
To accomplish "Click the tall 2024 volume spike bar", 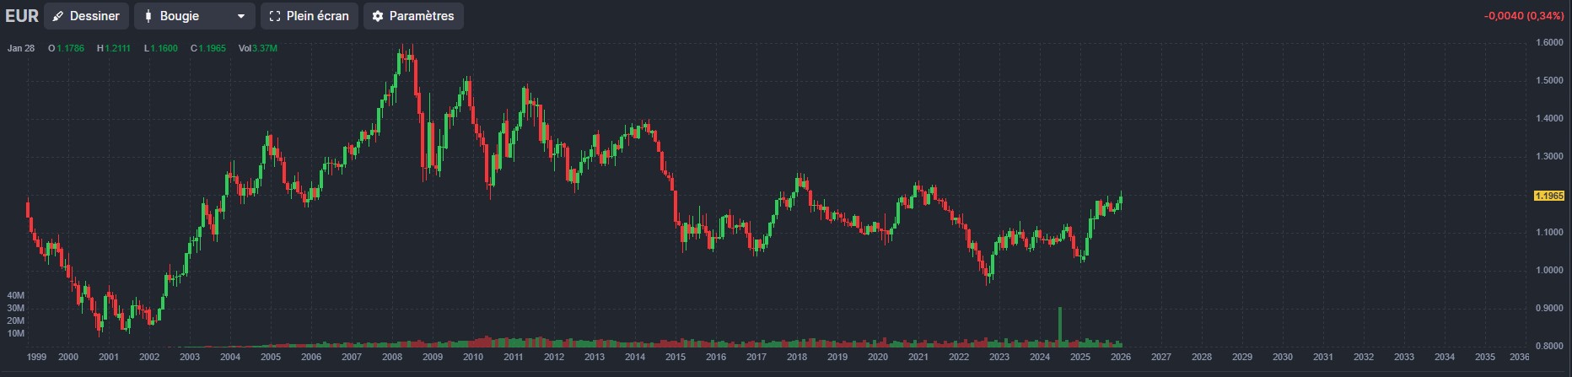I will [1059, 326].
